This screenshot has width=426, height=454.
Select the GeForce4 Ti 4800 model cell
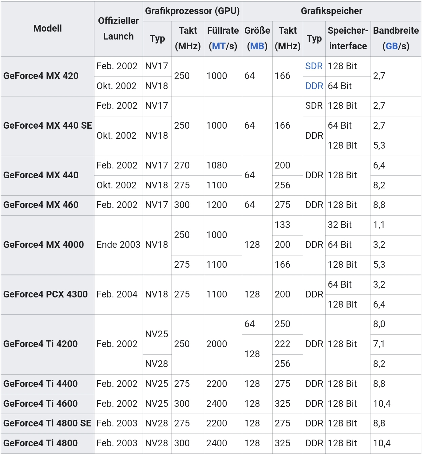pyautogui.click(x=48, y=444)
